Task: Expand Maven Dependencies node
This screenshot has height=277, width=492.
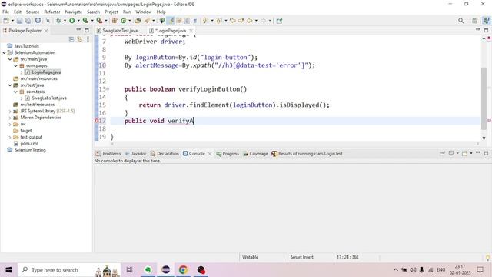Action: pos(10,118)
